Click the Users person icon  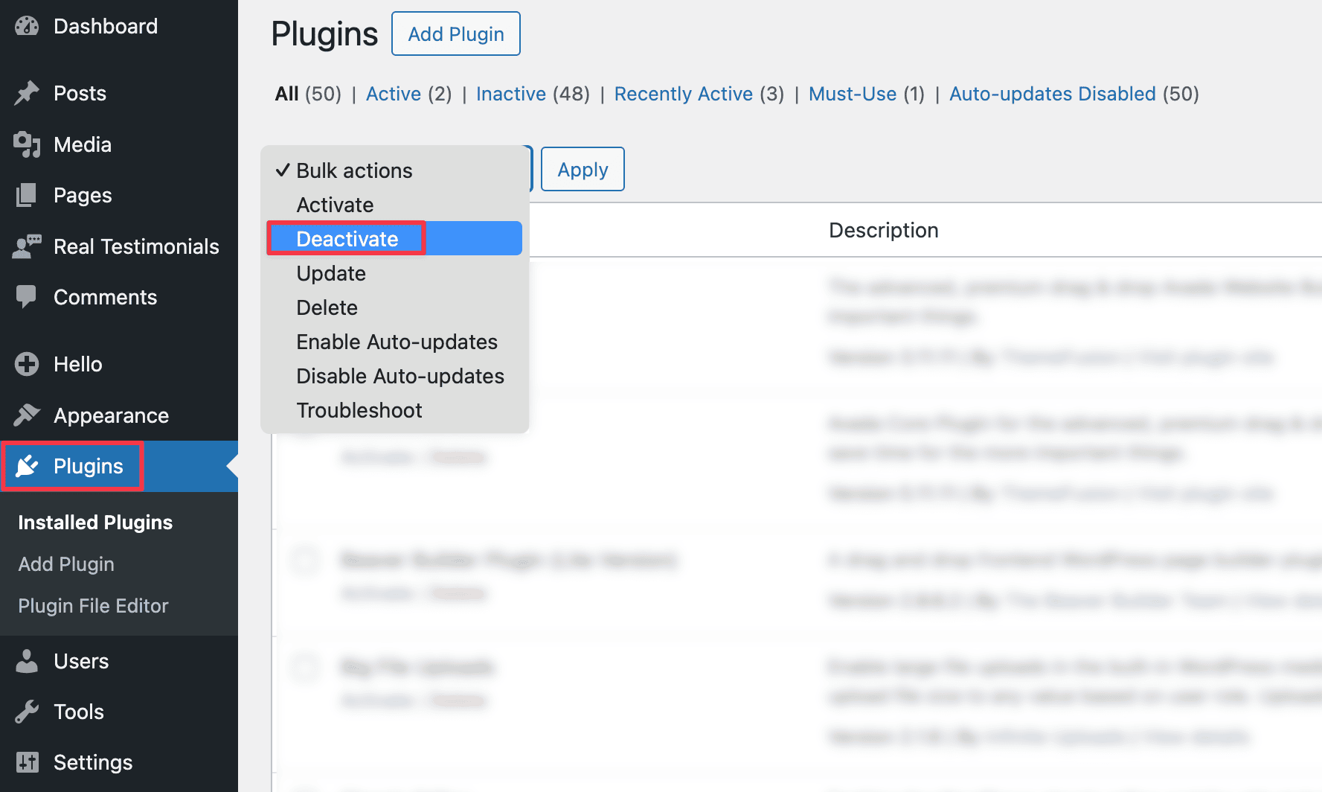[27, 661]
